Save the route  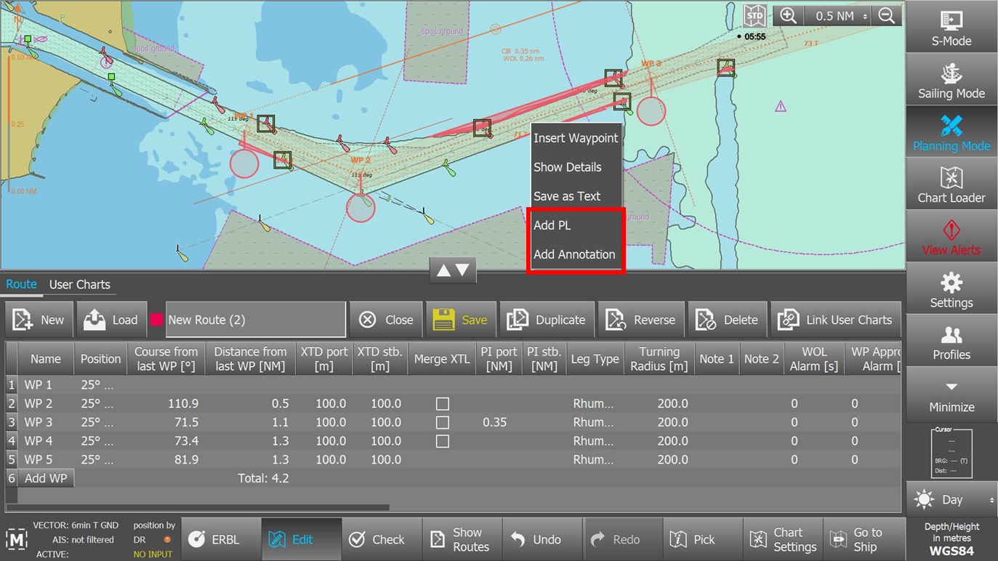coord(461,320)
